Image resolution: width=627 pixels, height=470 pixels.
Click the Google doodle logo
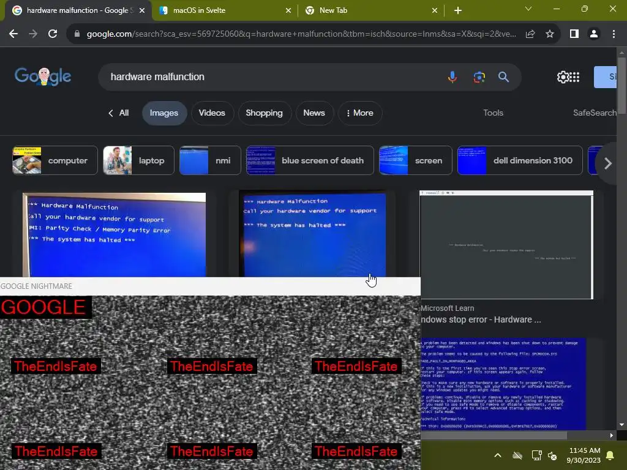[43, 76]
